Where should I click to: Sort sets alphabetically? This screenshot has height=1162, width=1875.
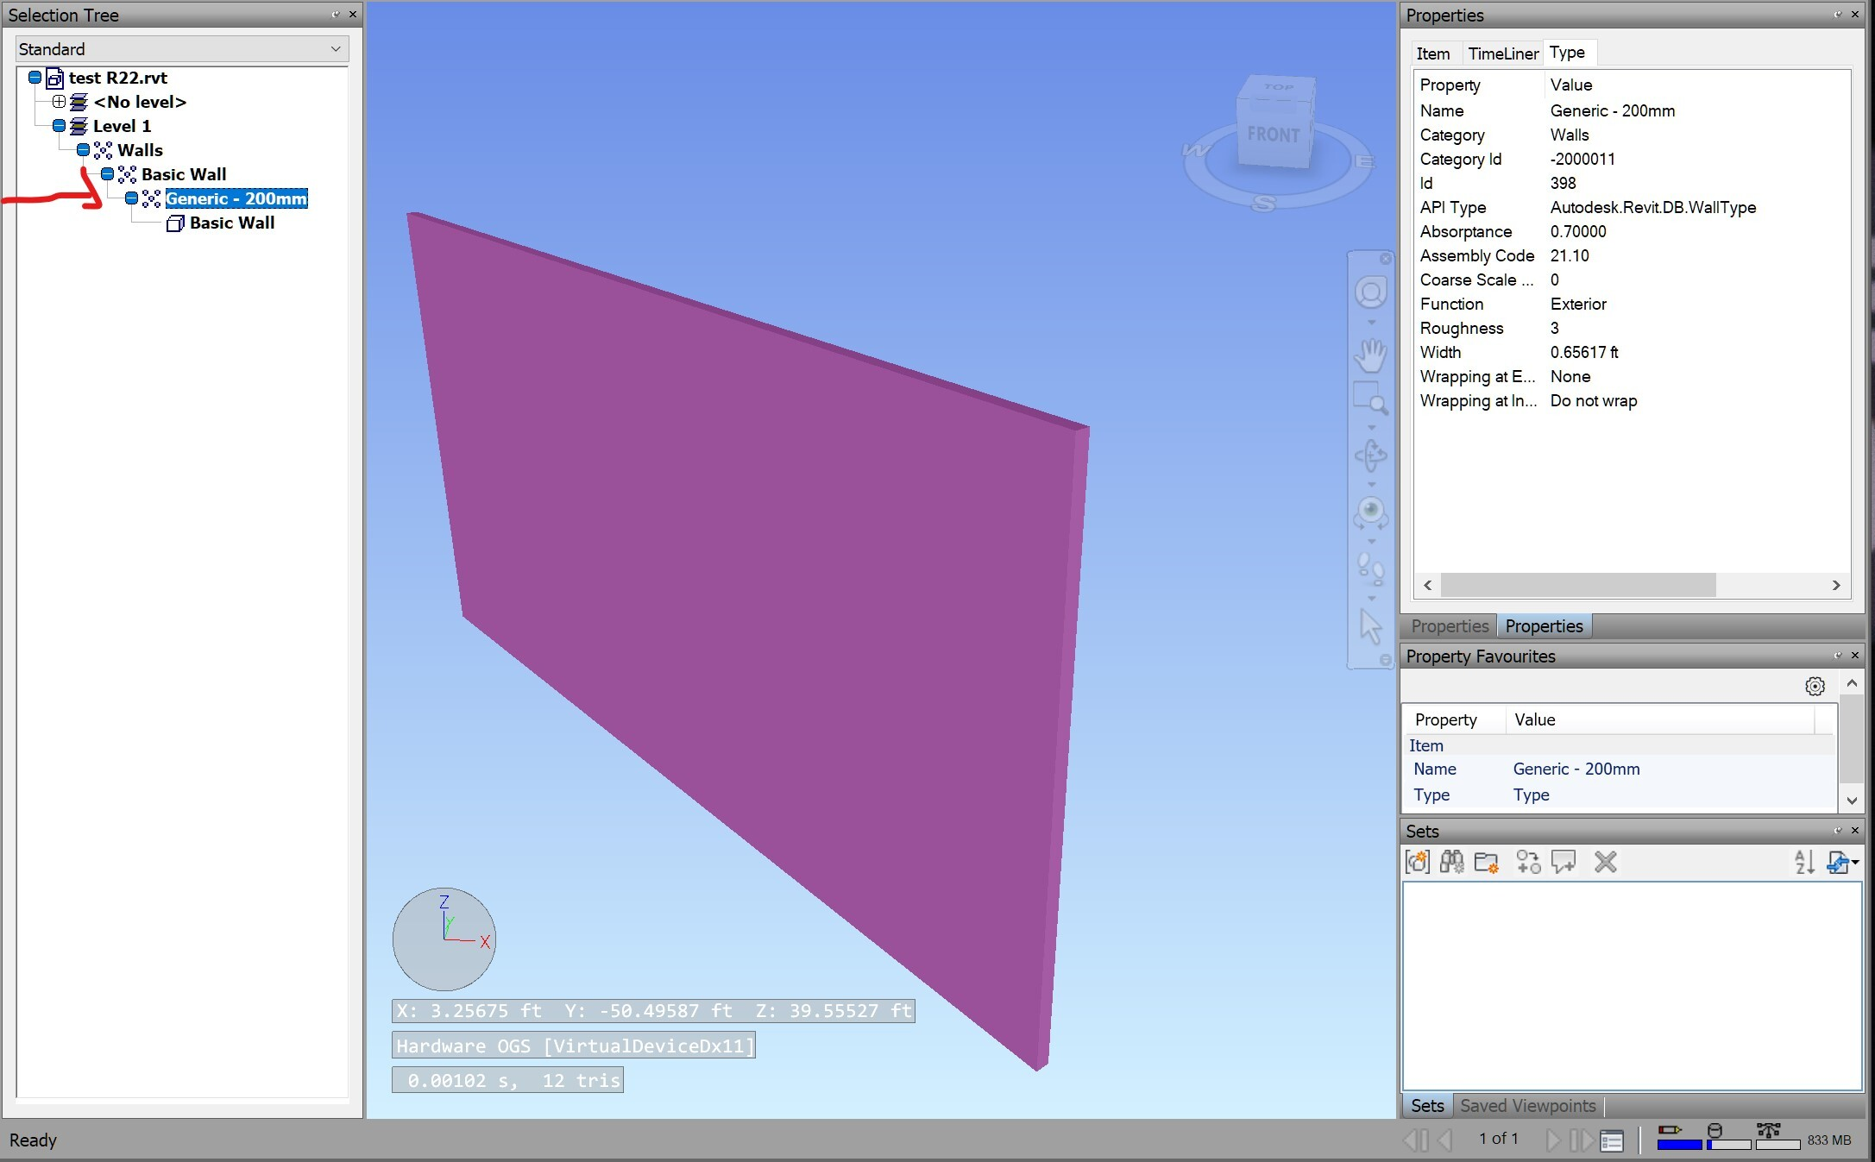(1803, 862)
